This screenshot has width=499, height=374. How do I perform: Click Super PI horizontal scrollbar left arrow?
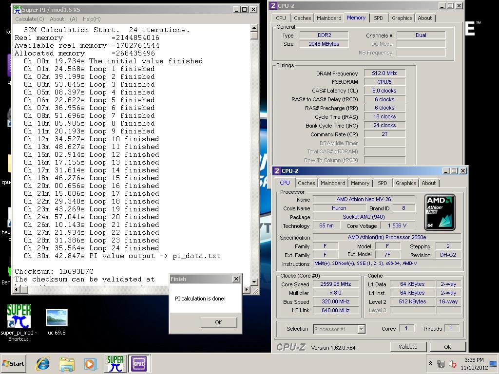[x=17, y=289]
